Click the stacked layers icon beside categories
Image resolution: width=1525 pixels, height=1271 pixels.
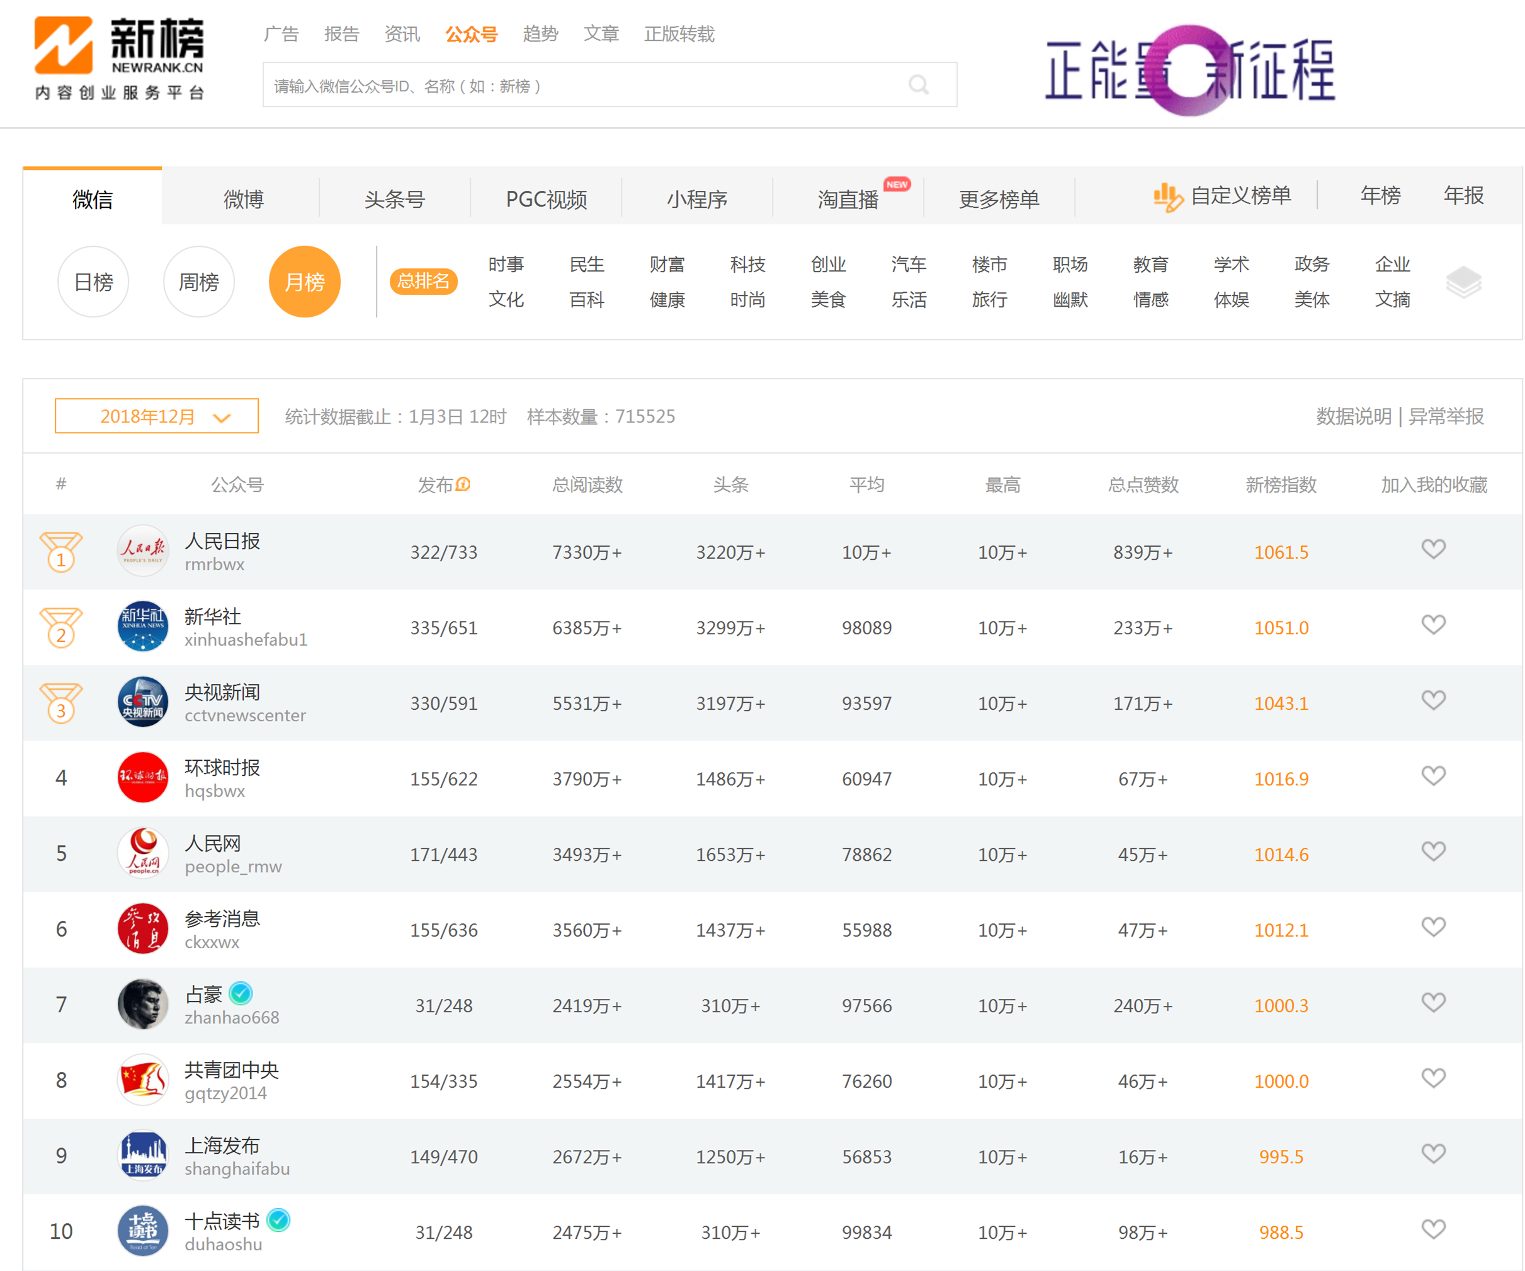pos(1463,282)
